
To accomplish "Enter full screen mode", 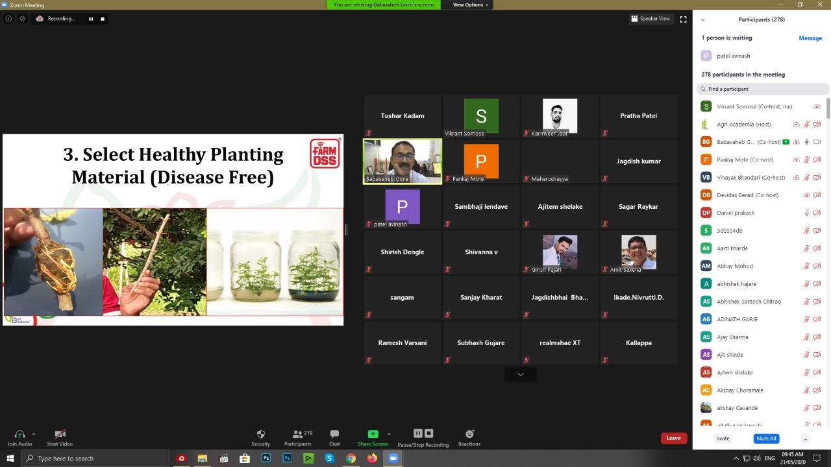I will [683, 19].
